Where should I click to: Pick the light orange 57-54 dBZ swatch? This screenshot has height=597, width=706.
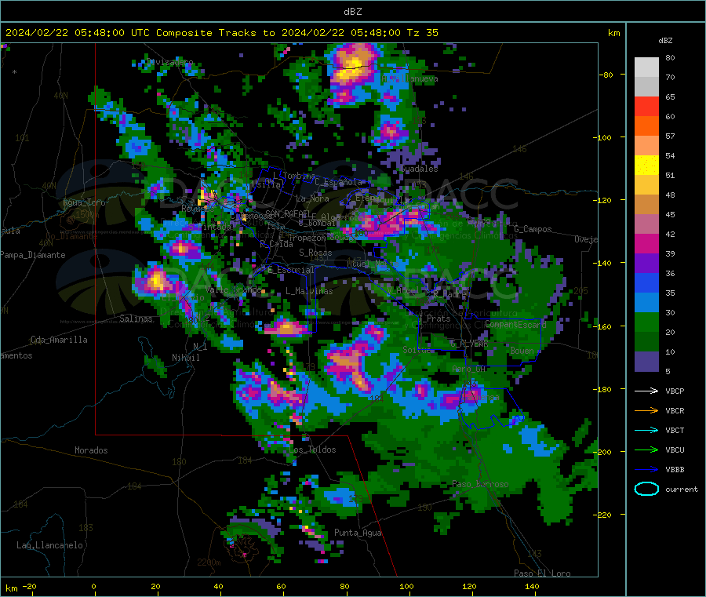(x=646, y=146)
